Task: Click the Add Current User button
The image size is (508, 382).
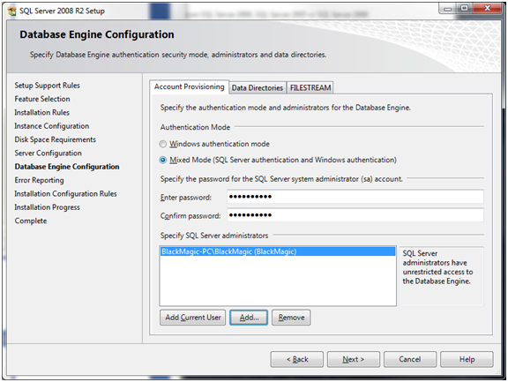Action: pyautogui.click(x=193, y=318)
